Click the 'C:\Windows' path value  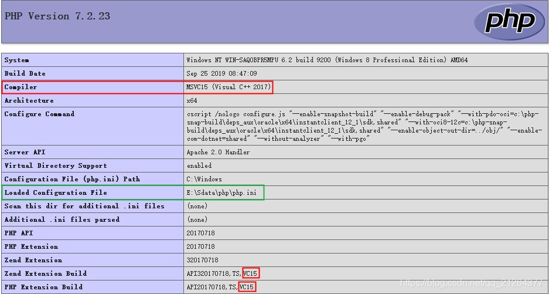coord(204,179)
